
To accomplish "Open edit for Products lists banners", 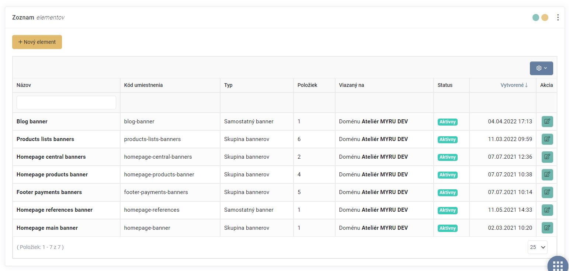I will coord(547,139).
